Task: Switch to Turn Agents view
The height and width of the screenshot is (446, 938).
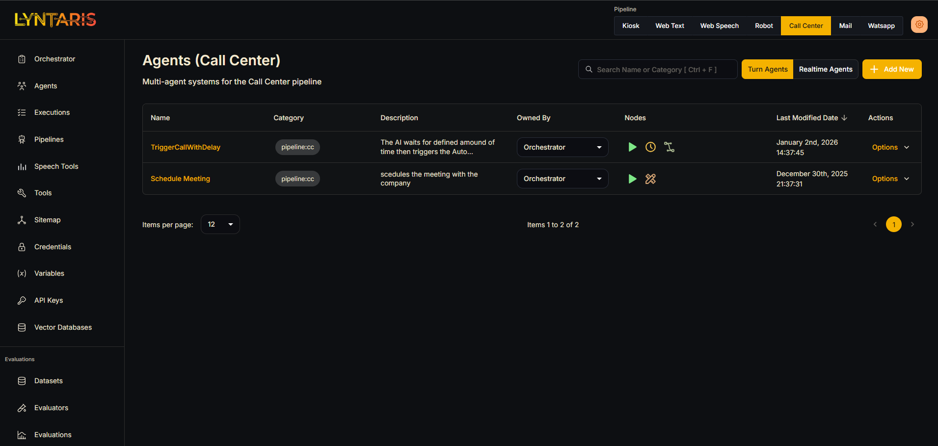Action: 767,69
